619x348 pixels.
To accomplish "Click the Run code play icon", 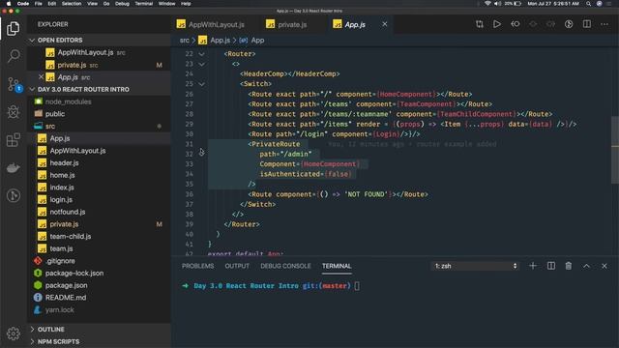I will [497, 24].
